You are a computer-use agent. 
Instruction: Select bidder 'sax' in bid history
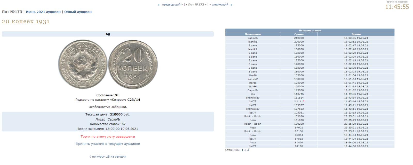click(x=253, y=94)
